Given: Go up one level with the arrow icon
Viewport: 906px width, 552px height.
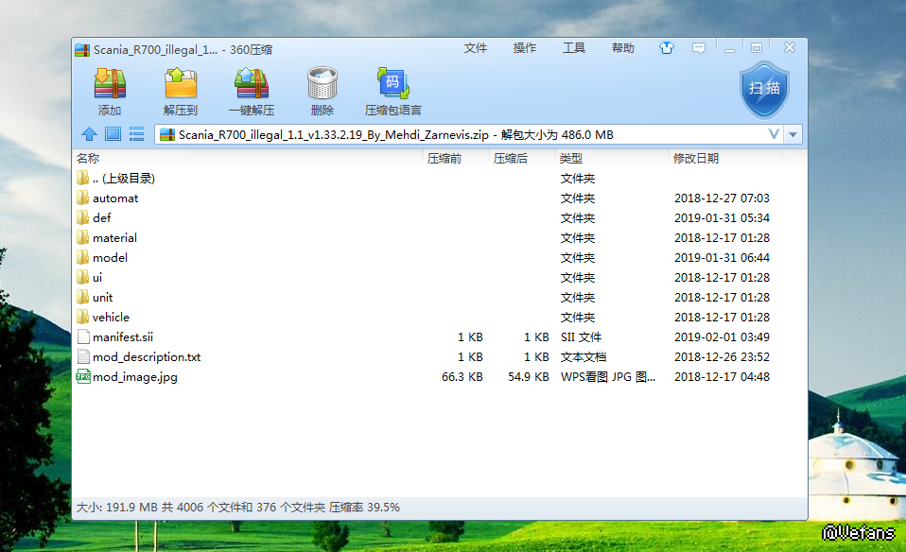Looking at the screenshot, I should pyautogui.click(x=89, y=134).
